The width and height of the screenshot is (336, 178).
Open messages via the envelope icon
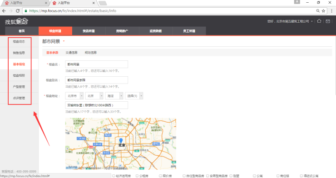328,21
